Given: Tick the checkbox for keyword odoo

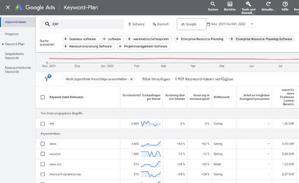Looking at the screenshot, I should (43, 144).
